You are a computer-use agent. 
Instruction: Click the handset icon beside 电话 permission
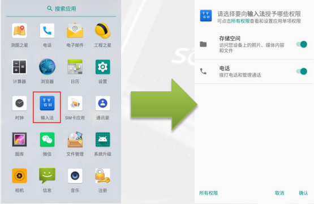[203, 71]
